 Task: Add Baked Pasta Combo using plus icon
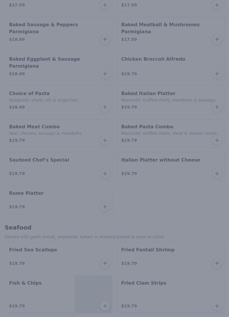217,140
